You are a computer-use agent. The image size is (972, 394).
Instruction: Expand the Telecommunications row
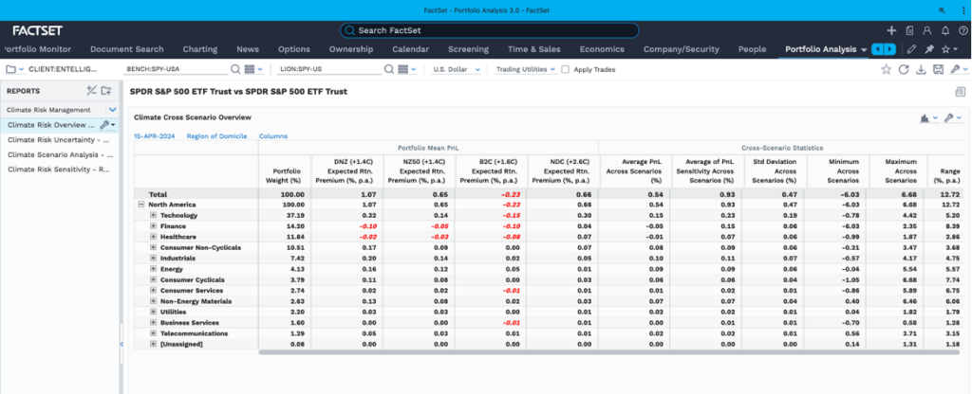(x=153, y=333)
